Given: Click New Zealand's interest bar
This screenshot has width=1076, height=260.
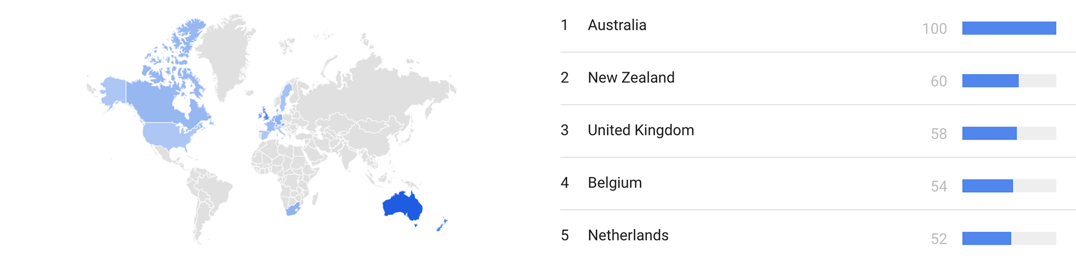Looking at the screenshot, I should pos(1009,81).
